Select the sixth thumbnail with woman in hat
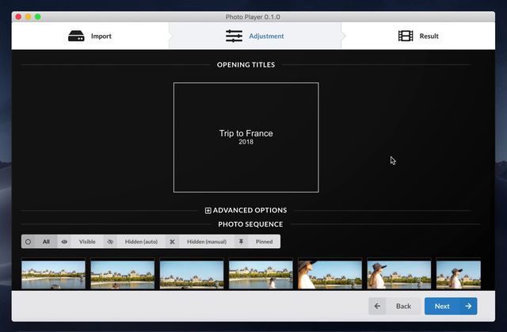The image size is (507, 332). (399, 274)
